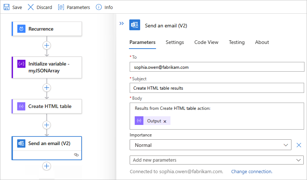This screenshot has height=180, width=307.
Task: Expand the Add new parameters dropdown
Action: pyautogui.click(x=216, y=160)
